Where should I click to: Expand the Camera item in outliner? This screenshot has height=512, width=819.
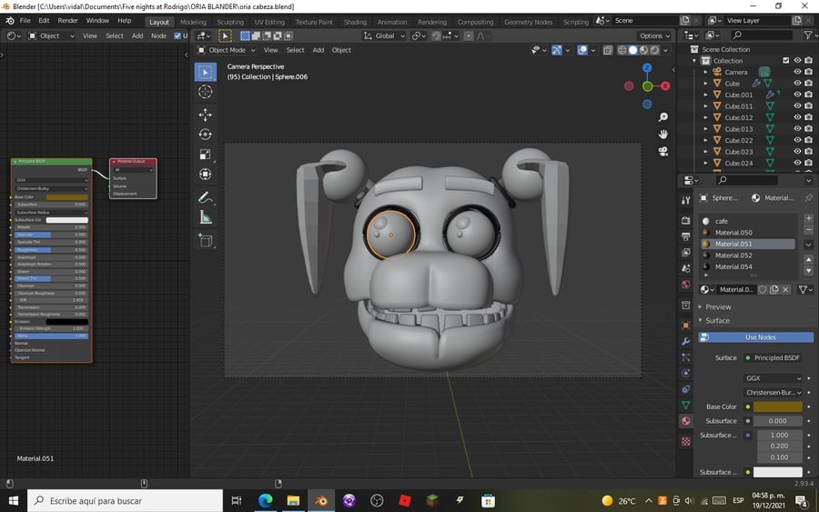point(705,72)
